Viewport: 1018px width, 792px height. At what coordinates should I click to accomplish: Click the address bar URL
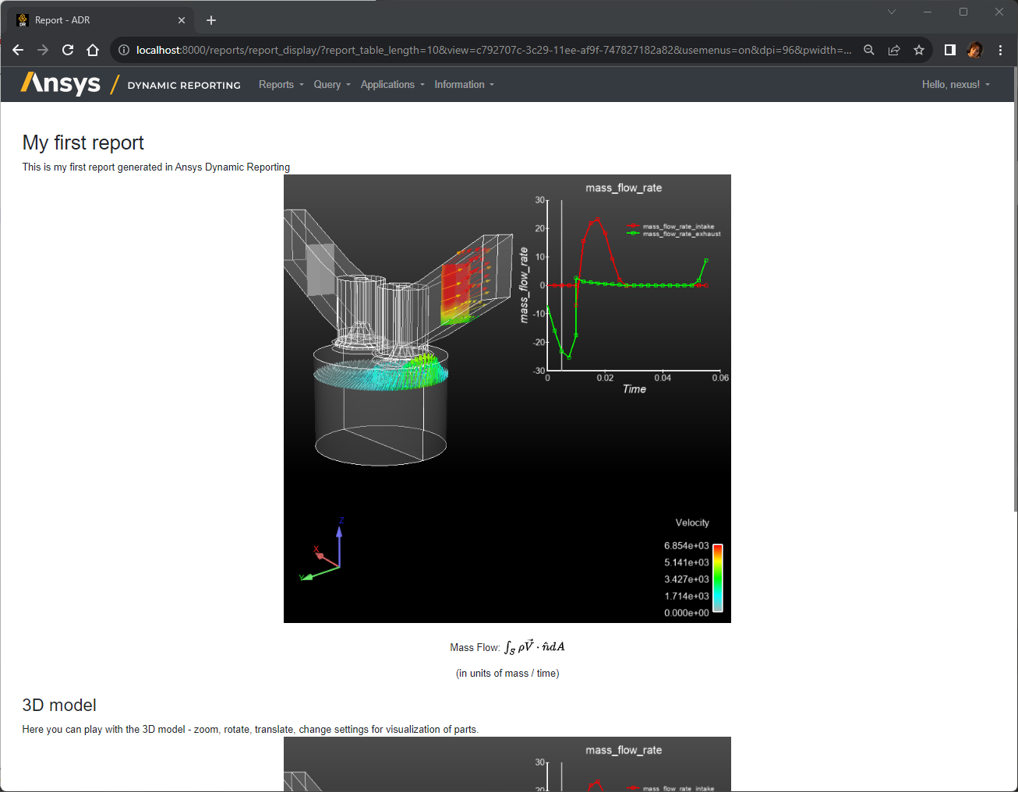(x=493, y=50)
